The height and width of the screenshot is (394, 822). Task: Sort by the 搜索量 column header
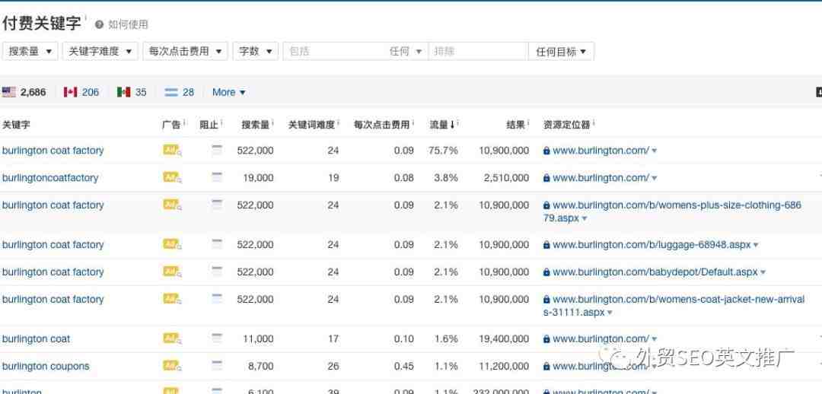point(255,125)
